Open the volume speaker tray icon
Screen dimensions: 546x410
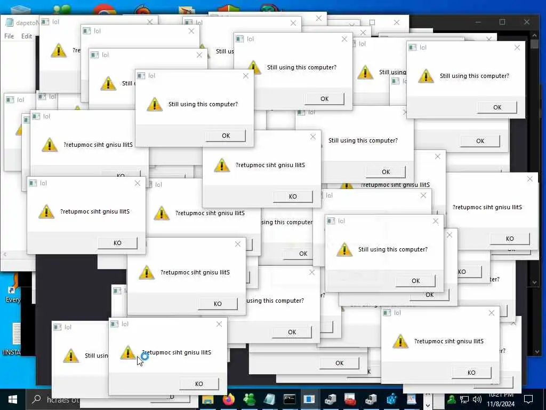pyautogui.click(x=477, y=399)
